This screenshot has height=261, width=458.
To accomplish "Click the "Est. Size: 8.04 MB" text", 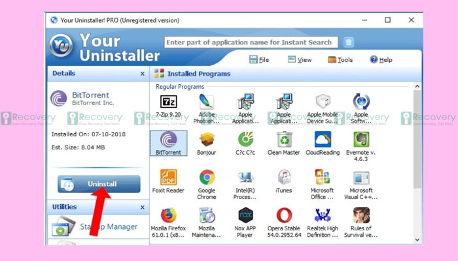I will click(78, 147).
